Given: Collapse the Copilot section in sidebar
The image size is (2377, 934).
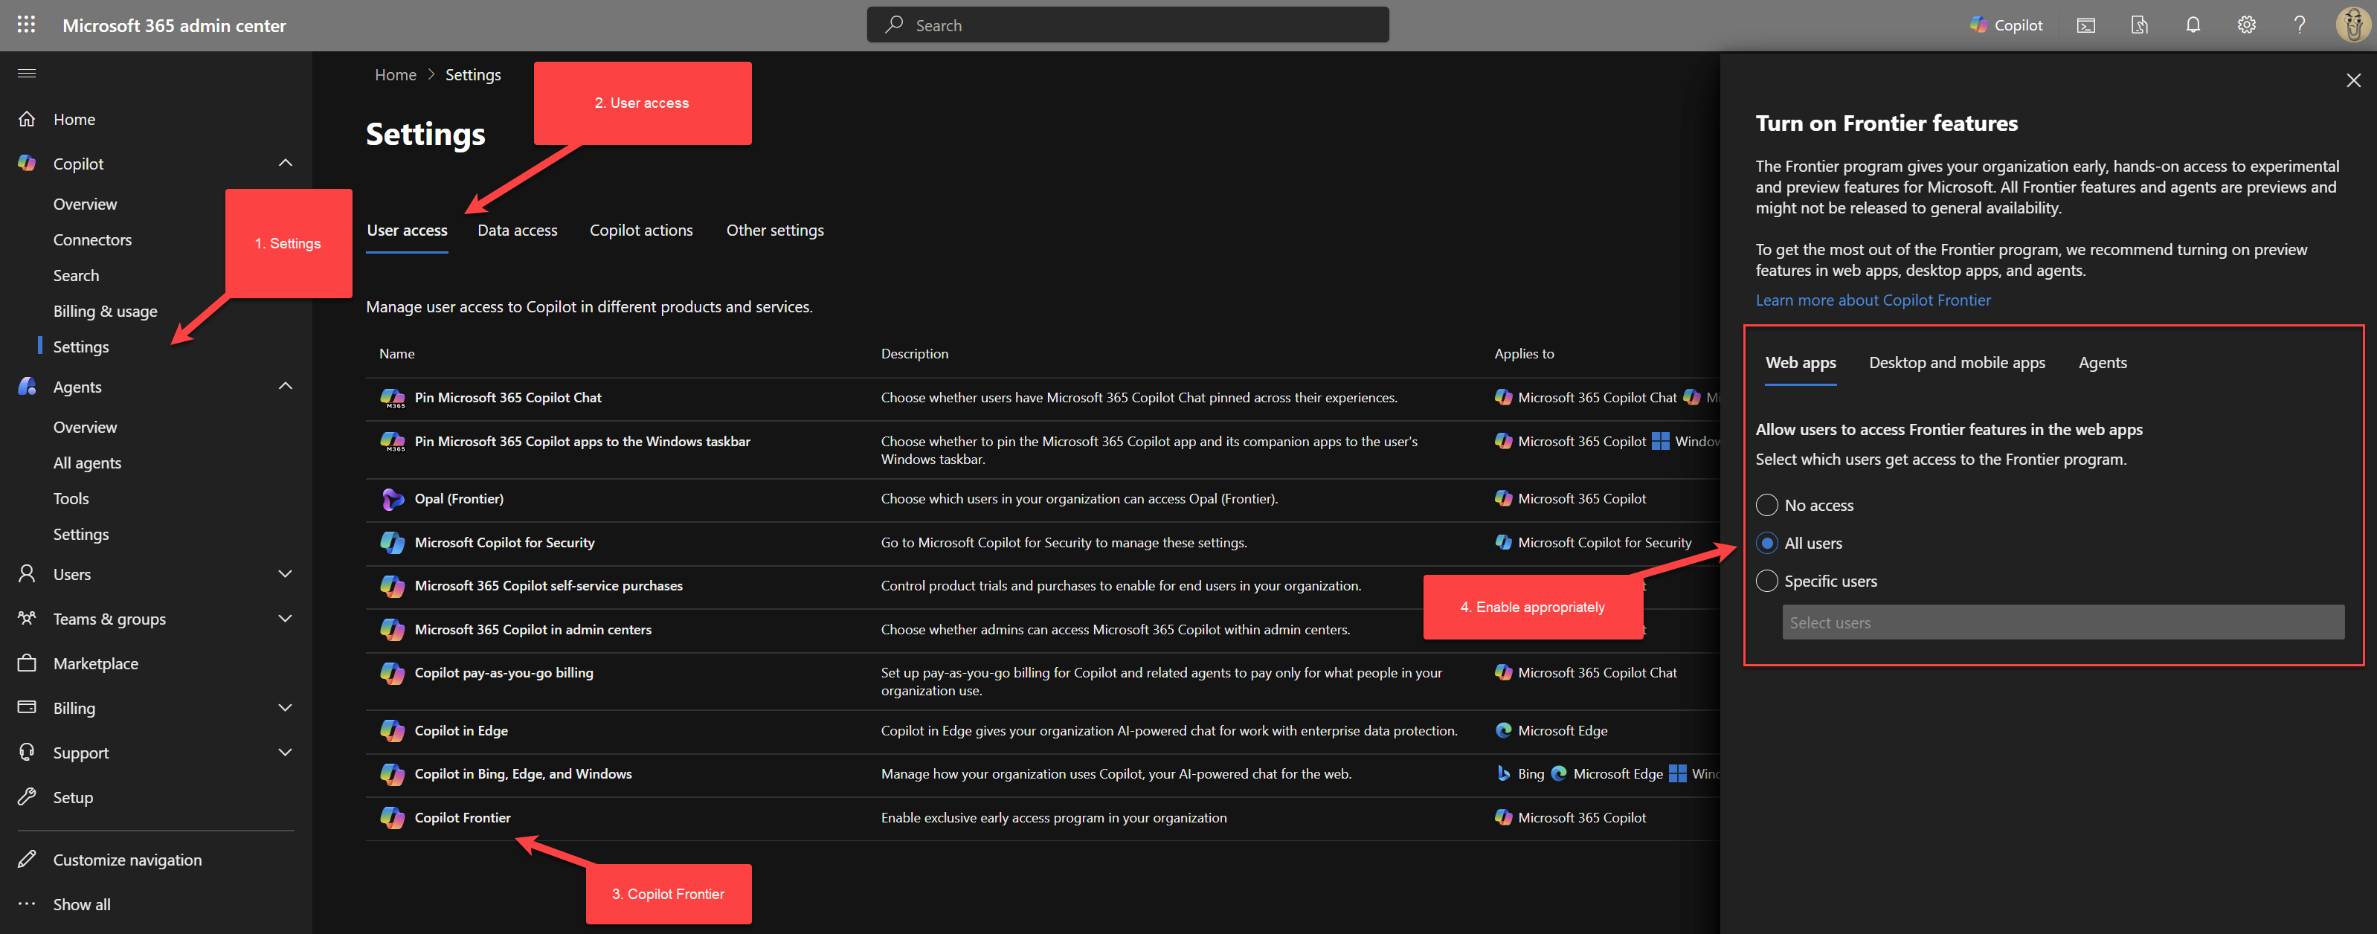Looking at the screenshot, I should [x=285, y=162].
